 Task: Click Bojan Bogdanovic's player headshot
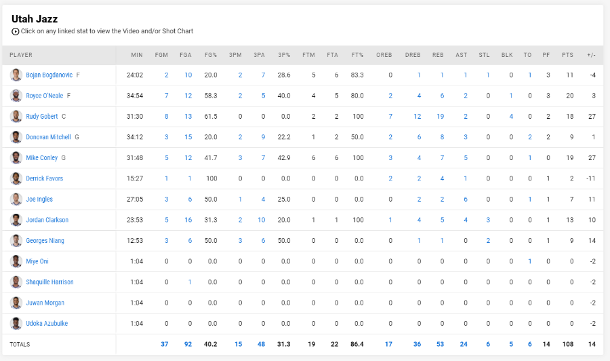coord(16,75)
